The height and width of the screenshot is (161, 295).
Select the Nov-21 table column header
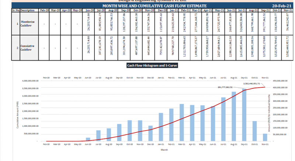(x=288, y=10)
